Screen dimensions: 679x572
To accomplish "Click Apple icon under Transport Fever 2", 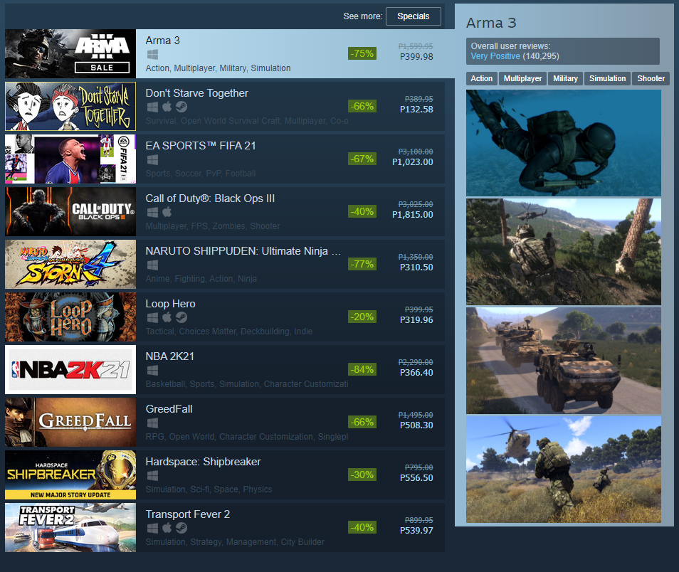I will point(167,528).
